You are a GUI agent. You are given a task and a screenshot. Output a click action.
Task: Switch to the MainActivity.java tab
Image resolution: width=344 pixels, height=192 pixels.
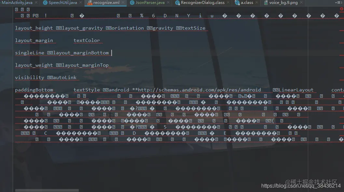(17, 3)
